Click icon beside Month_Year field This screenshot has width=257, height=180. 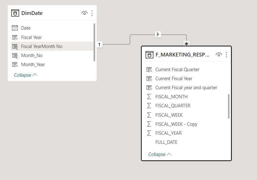[15, 65]
